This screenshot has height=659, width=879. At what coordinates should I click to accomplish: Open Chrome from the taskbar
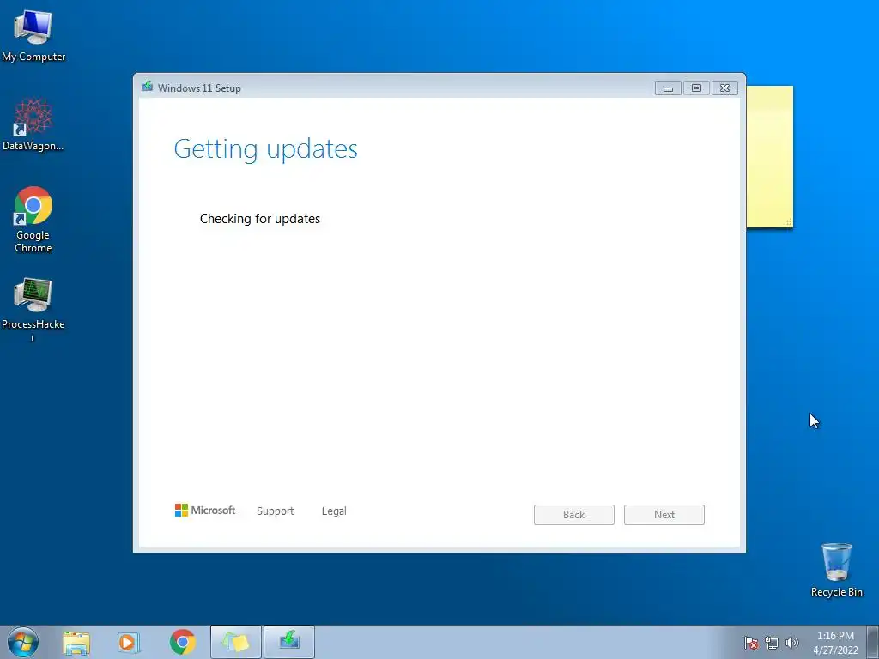[182, 642]
